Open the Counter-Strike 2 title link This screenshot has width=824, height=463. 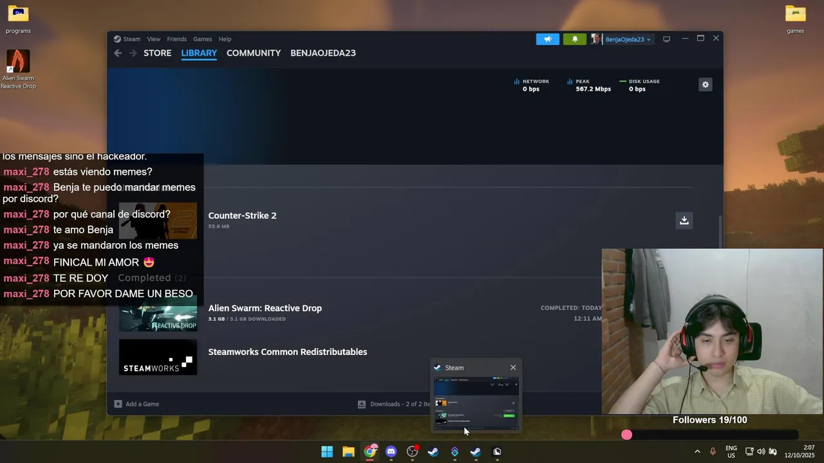click(x=242, y=215)
